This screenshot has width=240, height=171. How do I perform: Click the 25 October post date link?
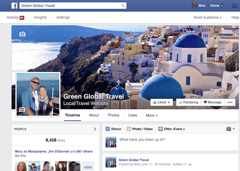click(162, 164)
